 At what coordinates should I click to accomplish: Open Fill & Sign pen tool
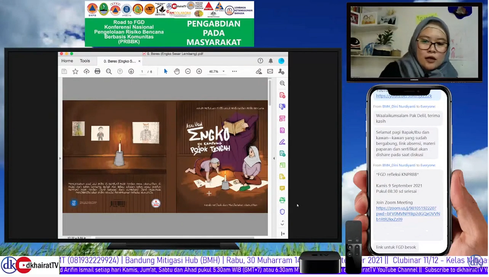(x=282, y=142)
